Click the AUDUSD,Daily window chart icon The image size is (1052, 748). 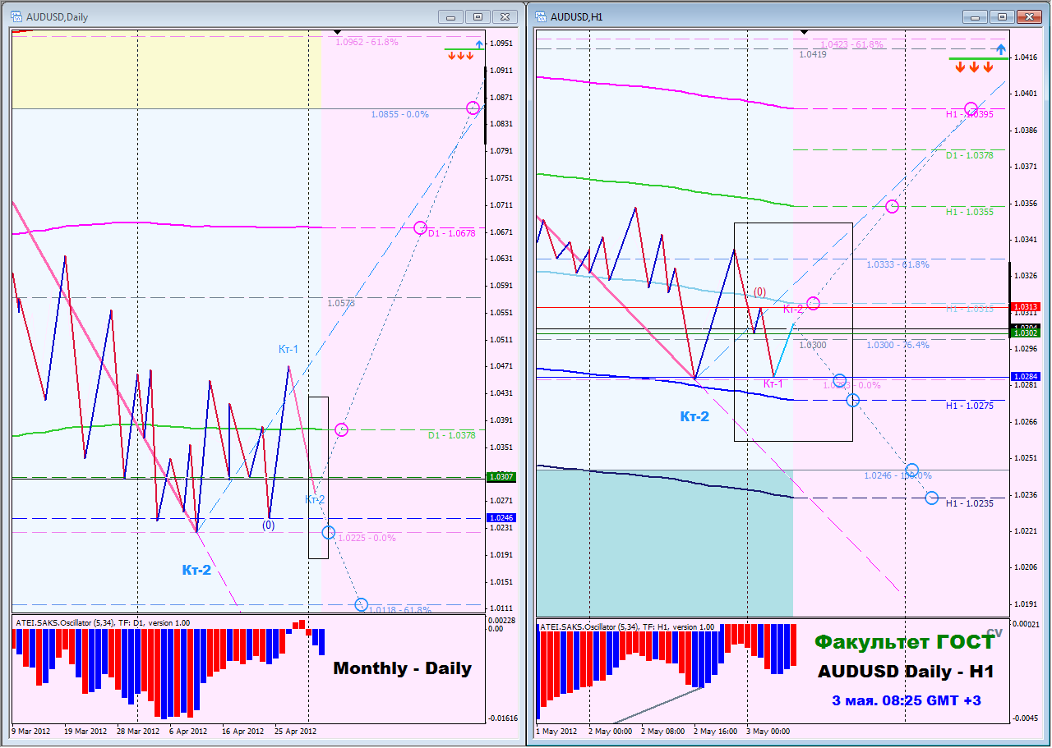click(18, 16)
